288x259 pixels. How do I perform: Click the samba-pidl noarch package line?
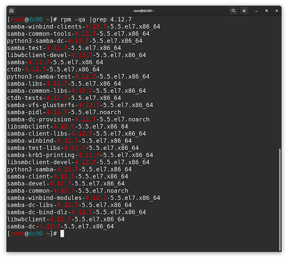pyautogui.click(x=64, y=112)
